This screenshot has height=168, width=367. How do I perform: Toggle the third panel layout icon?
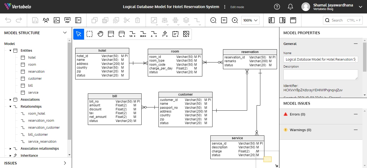tap(293, 20)
